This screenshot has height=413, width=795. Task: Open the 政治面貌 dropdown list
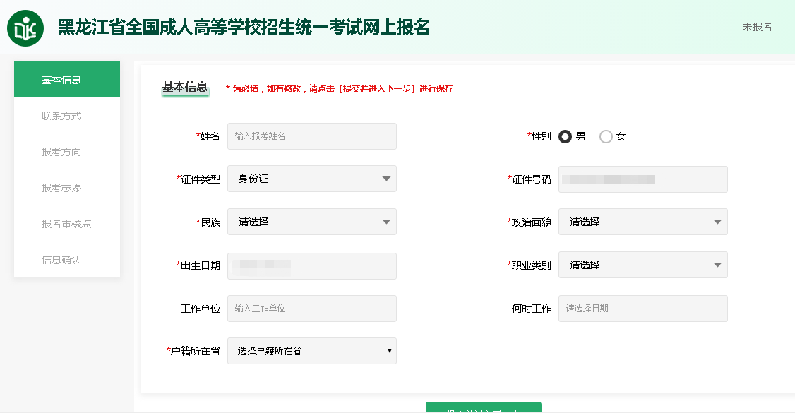click(x=642, y=222)
